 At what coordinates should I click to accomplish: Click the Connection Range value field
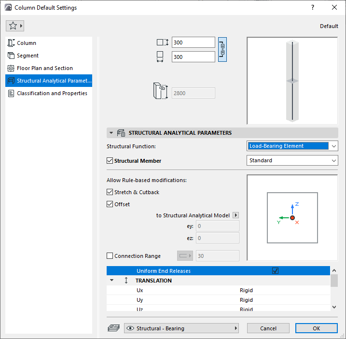point(217,256)
